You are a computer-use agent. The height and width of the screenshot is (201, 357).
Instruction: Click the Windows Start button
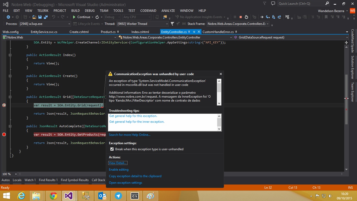tap(6, 196)
